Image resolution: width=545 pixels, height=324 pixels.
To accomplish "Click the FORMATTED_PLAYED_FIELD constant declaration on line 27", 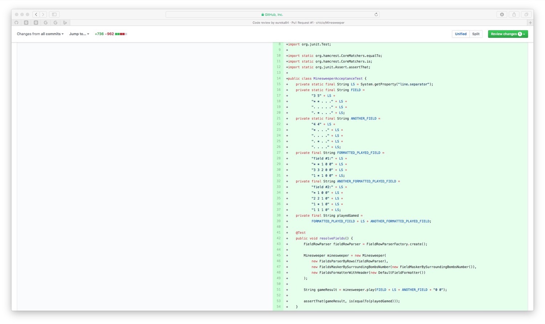I will click(x=359, y=153).
